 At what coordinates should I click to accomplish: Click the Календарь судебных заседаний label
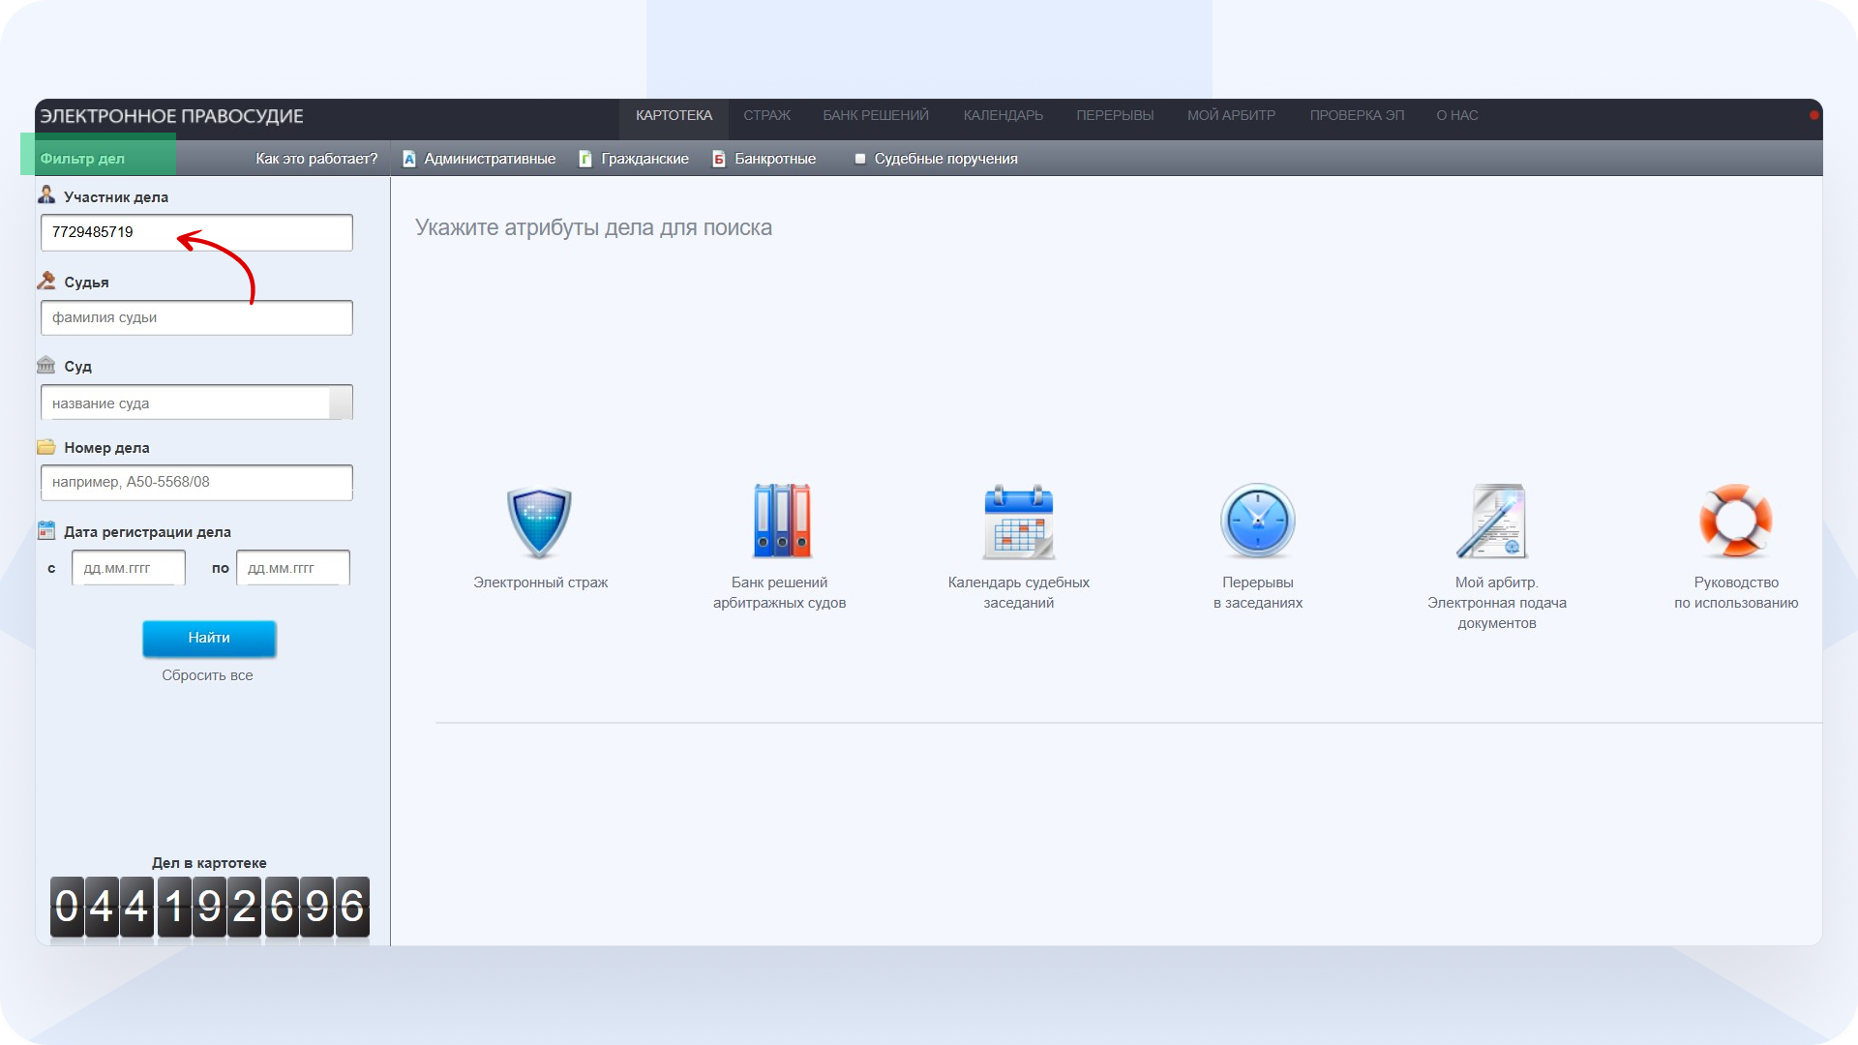pos(1019,592)
